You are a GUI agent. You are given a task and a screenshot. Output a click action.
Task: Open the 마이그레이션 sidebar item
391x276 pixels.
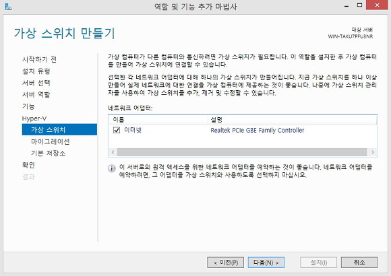click(x=50, y=141)
